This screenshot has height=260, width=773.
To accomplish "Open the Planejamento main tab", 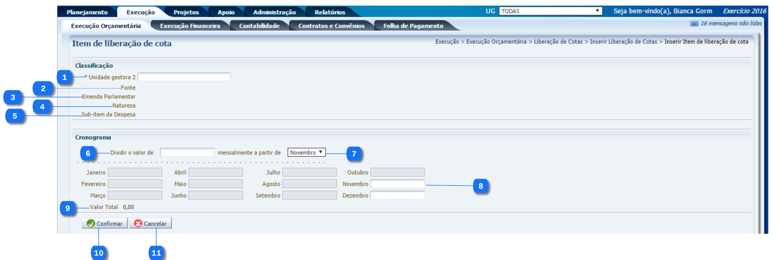I will pyautogui.click(x=87, y=12).
